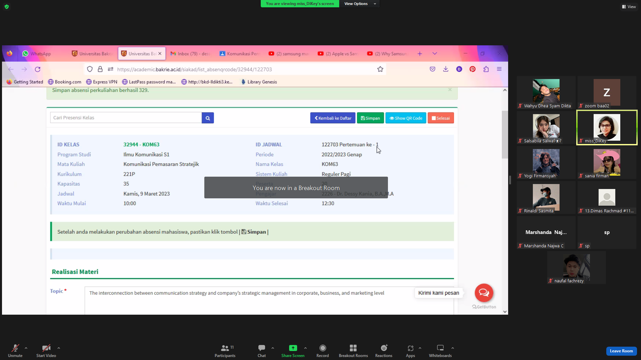Open Library Genesis bookmark
Screen dimensions: 641x360
pyautogui.click(x=259, y=82)
